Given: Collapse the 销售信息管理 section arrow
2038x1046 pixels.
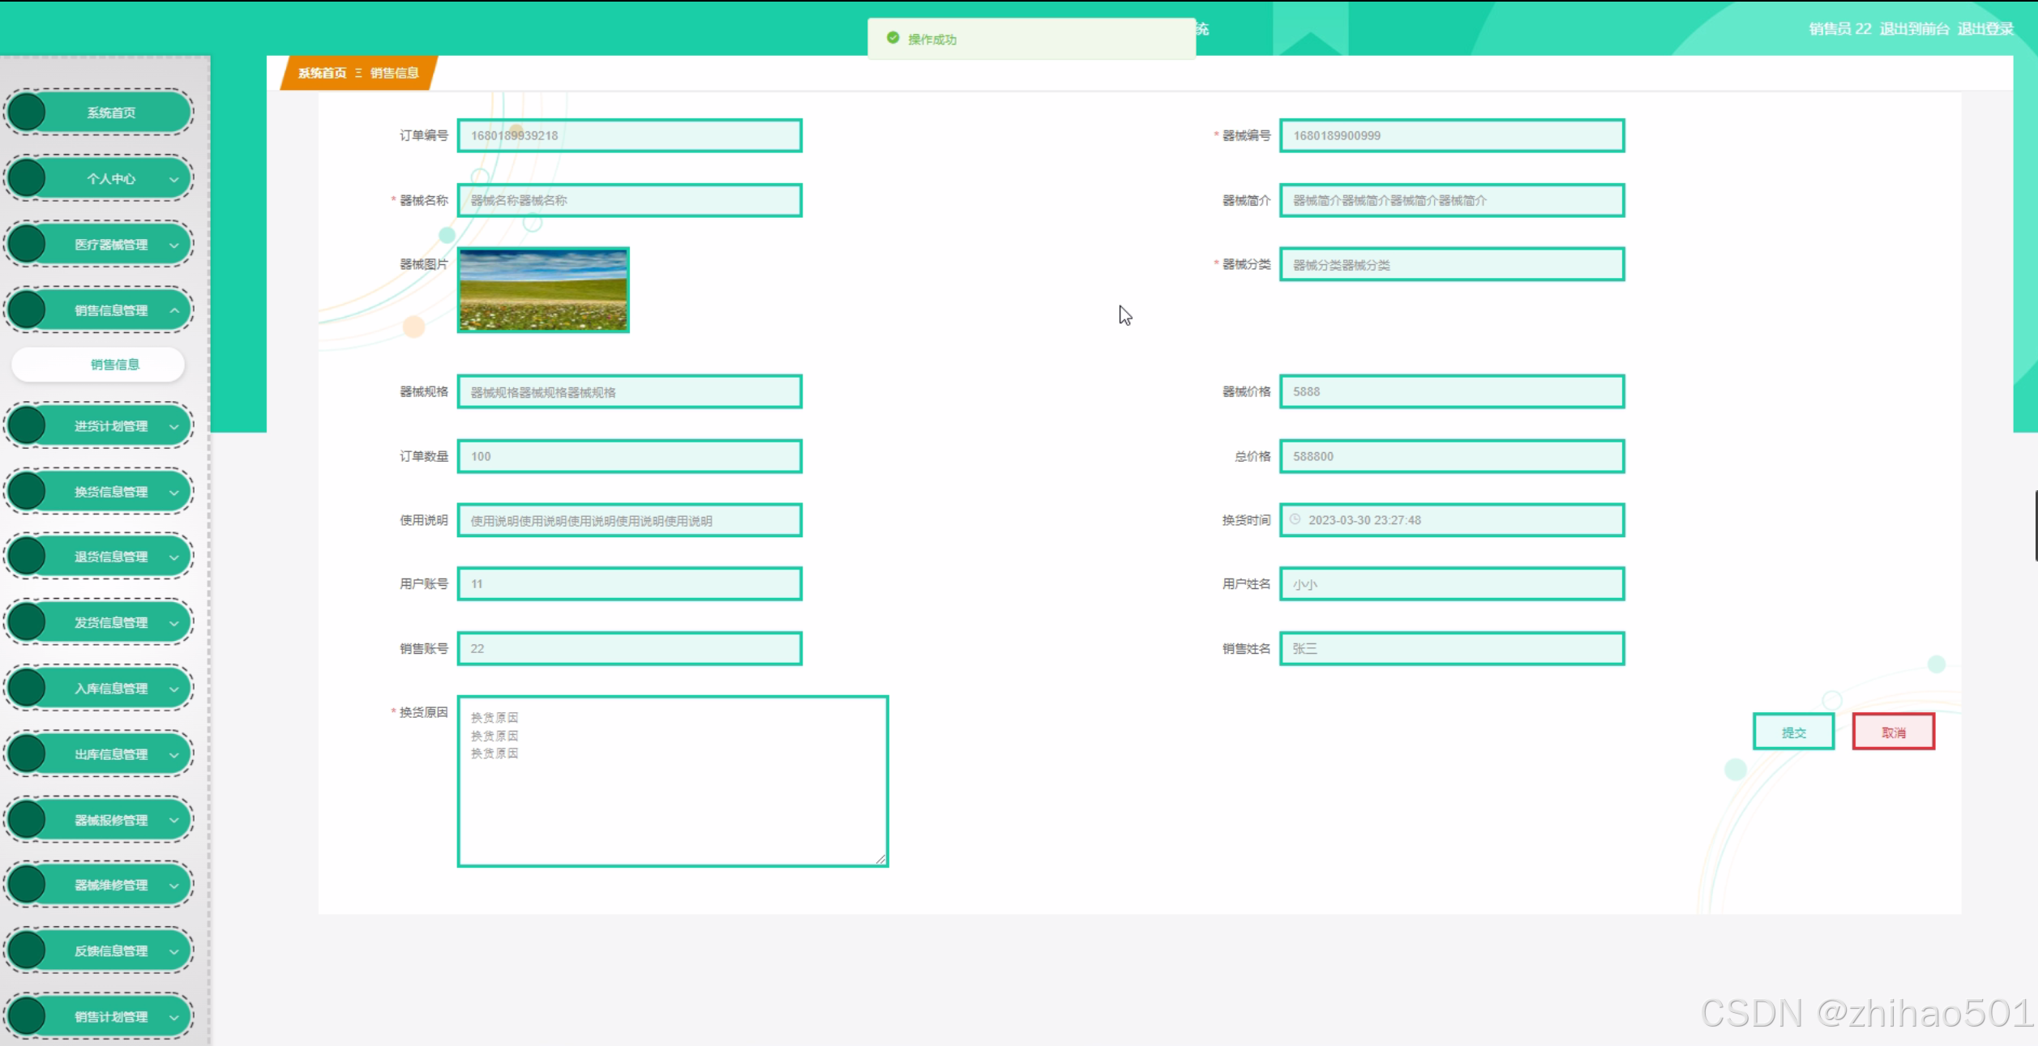Looking at the screenshot, I should [x=173, y=310].
